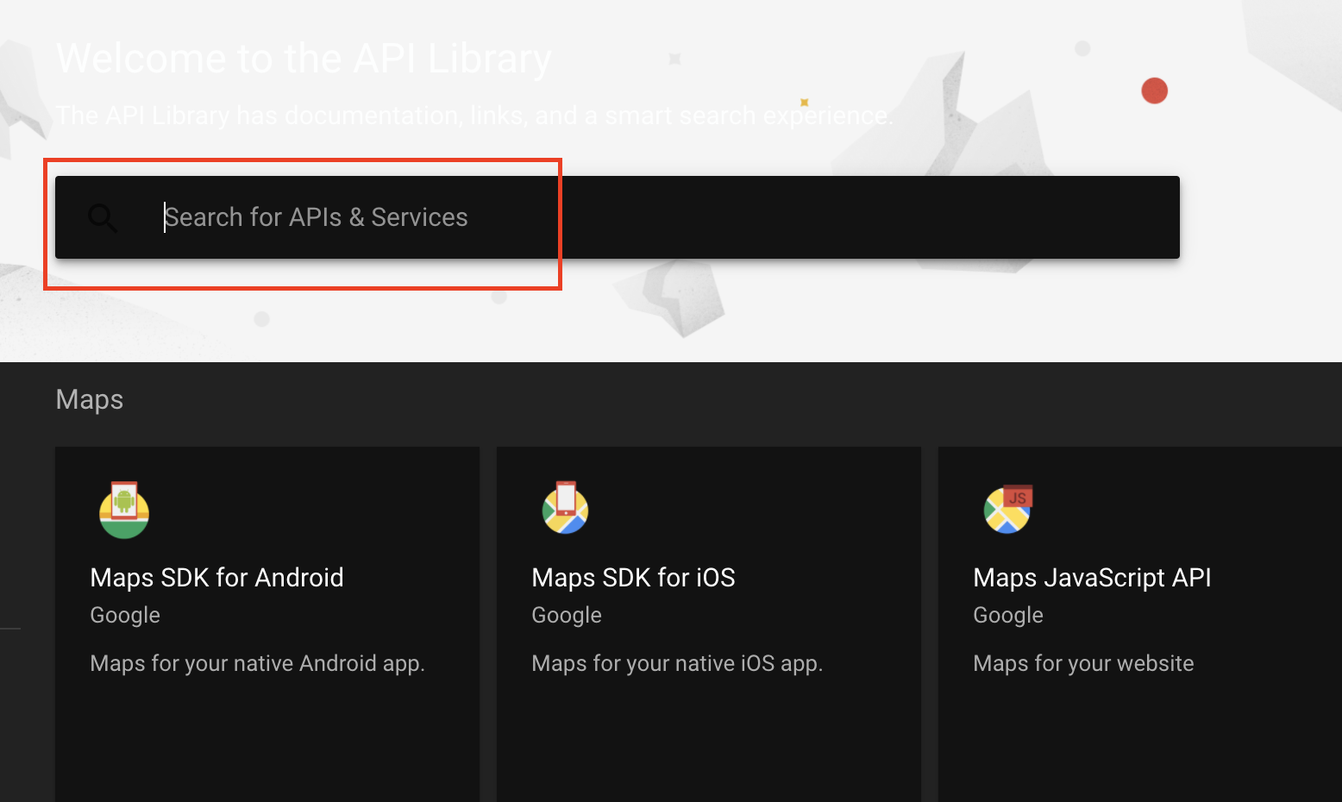This screenshot has height=802, width=1342.
Task: Click 'Maps for your native Android app.' text
Action: [258, 663]
